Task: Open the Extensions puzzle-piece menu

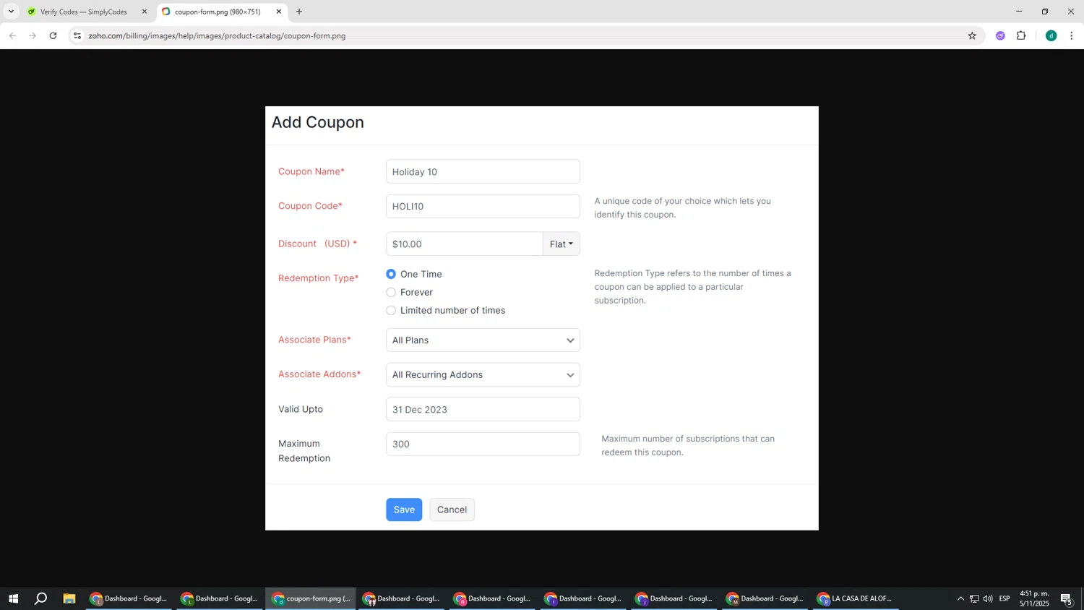Action: tap(1021, 35)
